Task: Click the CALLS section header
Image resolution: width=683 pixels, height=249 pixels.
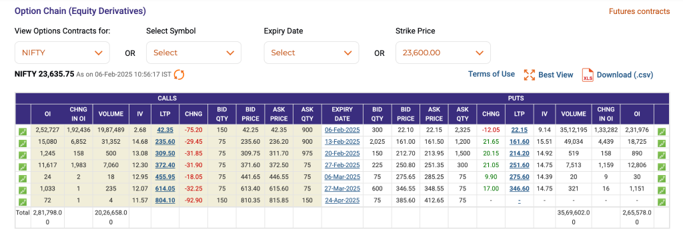Action: (167, 99)
